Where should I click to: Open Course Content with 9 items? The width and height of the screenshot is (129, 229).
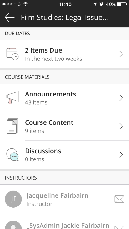point(64,126)
